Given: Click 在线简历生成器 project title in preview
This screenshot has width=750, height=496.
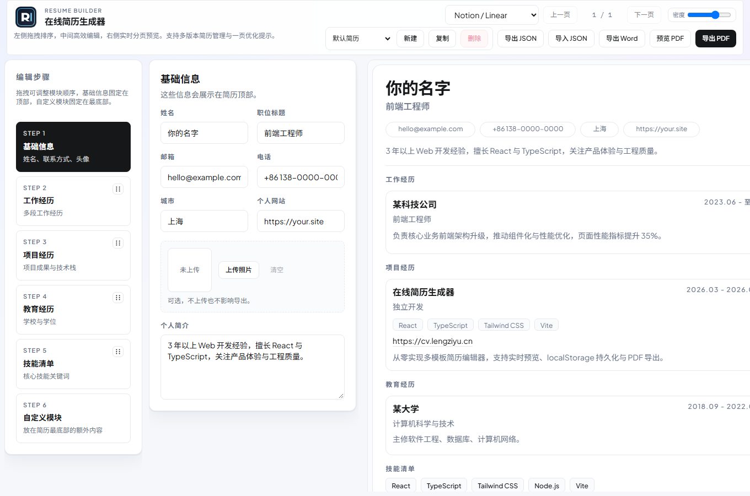Looking at the screenshot, I should 424,292.
